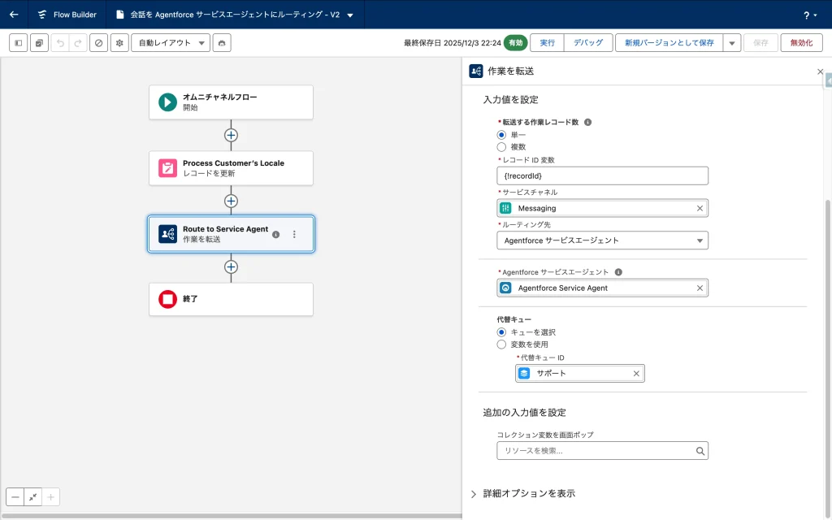Click the デバッグ button

pos(588,43)
